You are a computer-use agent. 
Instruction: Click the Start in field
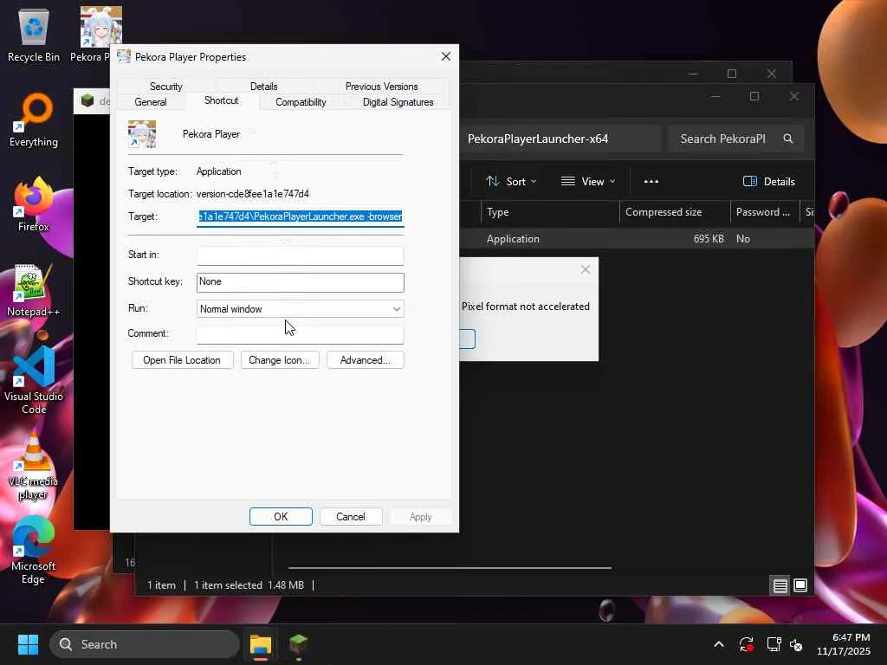[x=301, y=255]
